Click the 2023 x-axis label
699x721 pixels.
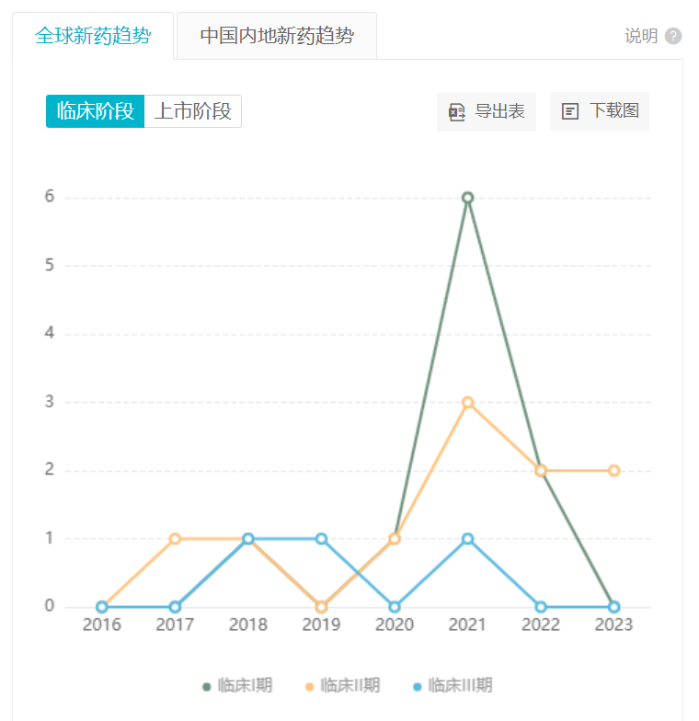(614, 625)
